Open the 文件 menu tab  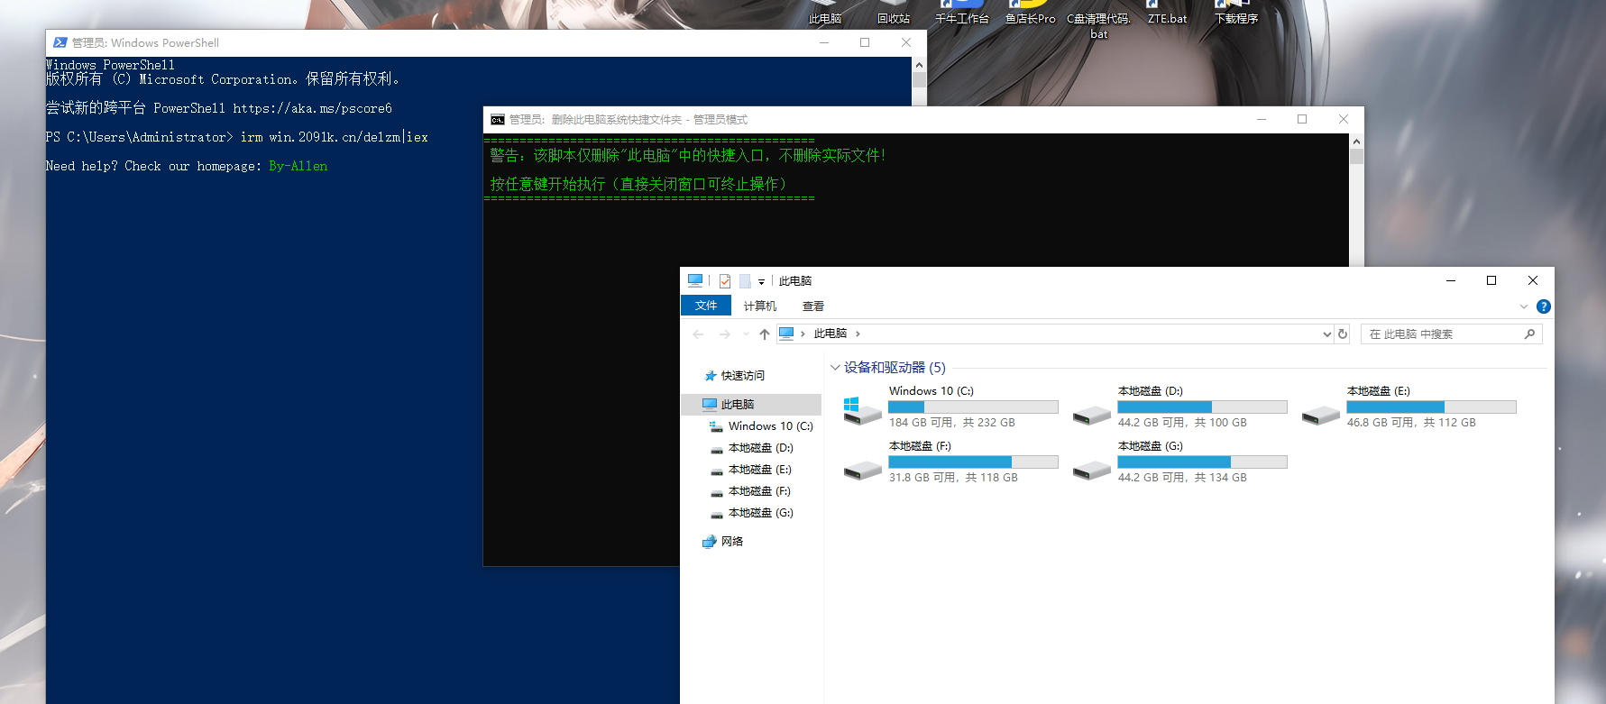point(706,306)
